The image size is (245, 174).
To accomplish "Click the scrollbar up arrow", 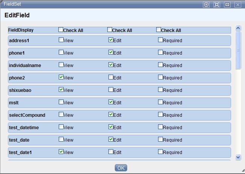I will (x=238, y=28).
